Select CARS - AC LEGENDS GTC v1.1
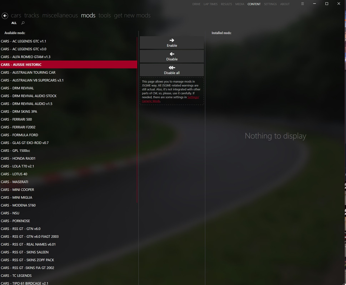The width and height of the screenshot is (346, 285). click(69, 41)
